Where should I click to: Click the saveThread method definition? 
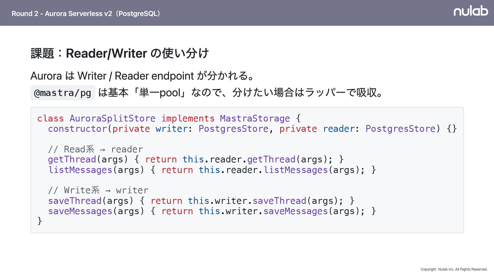point(75,201)
